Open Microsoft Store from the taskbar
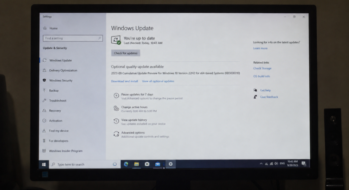349x190 pixels. [147, 164]
